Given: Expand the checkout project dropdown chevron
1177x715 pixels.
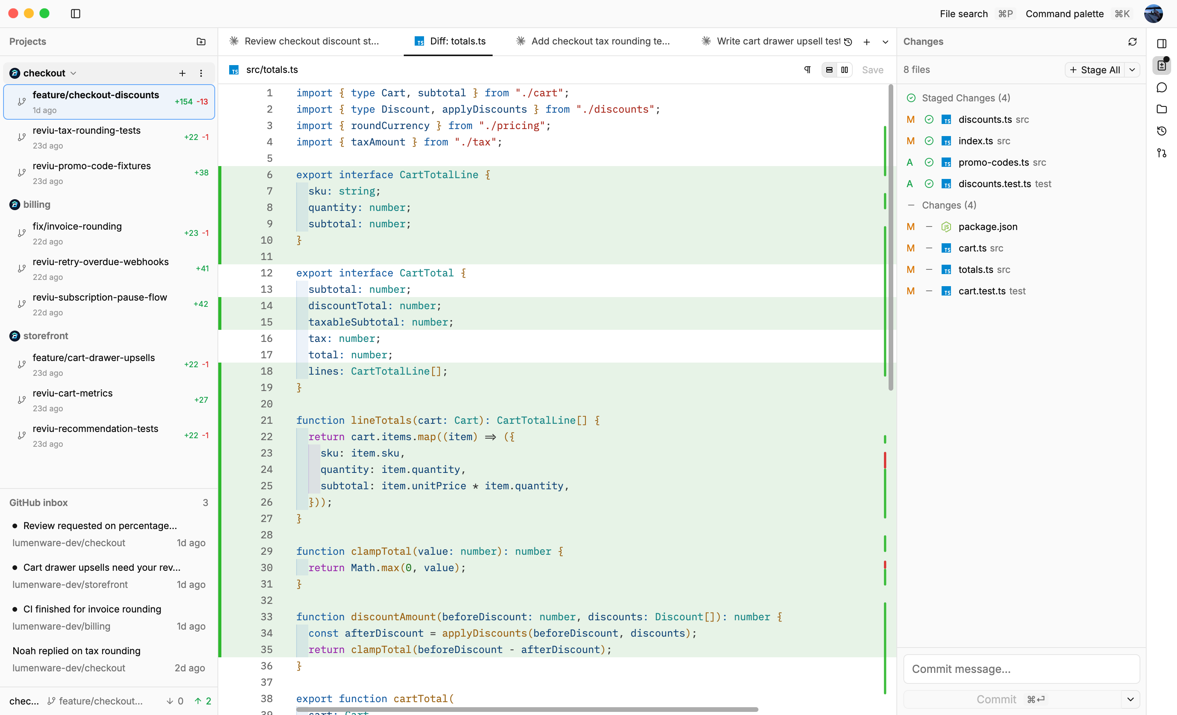Looking at the screenshot, I should click(x=74, y=73).
